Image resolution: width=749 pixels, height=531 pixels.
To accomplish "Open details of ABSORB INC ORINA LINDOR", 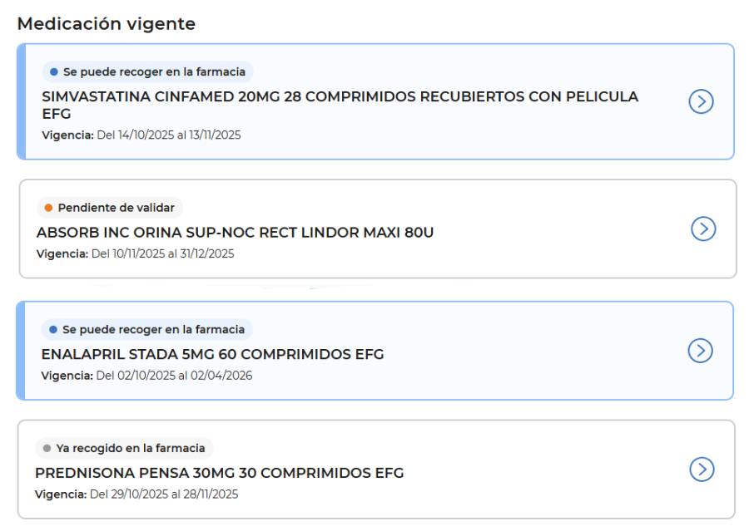I will [x=703, y=227].
